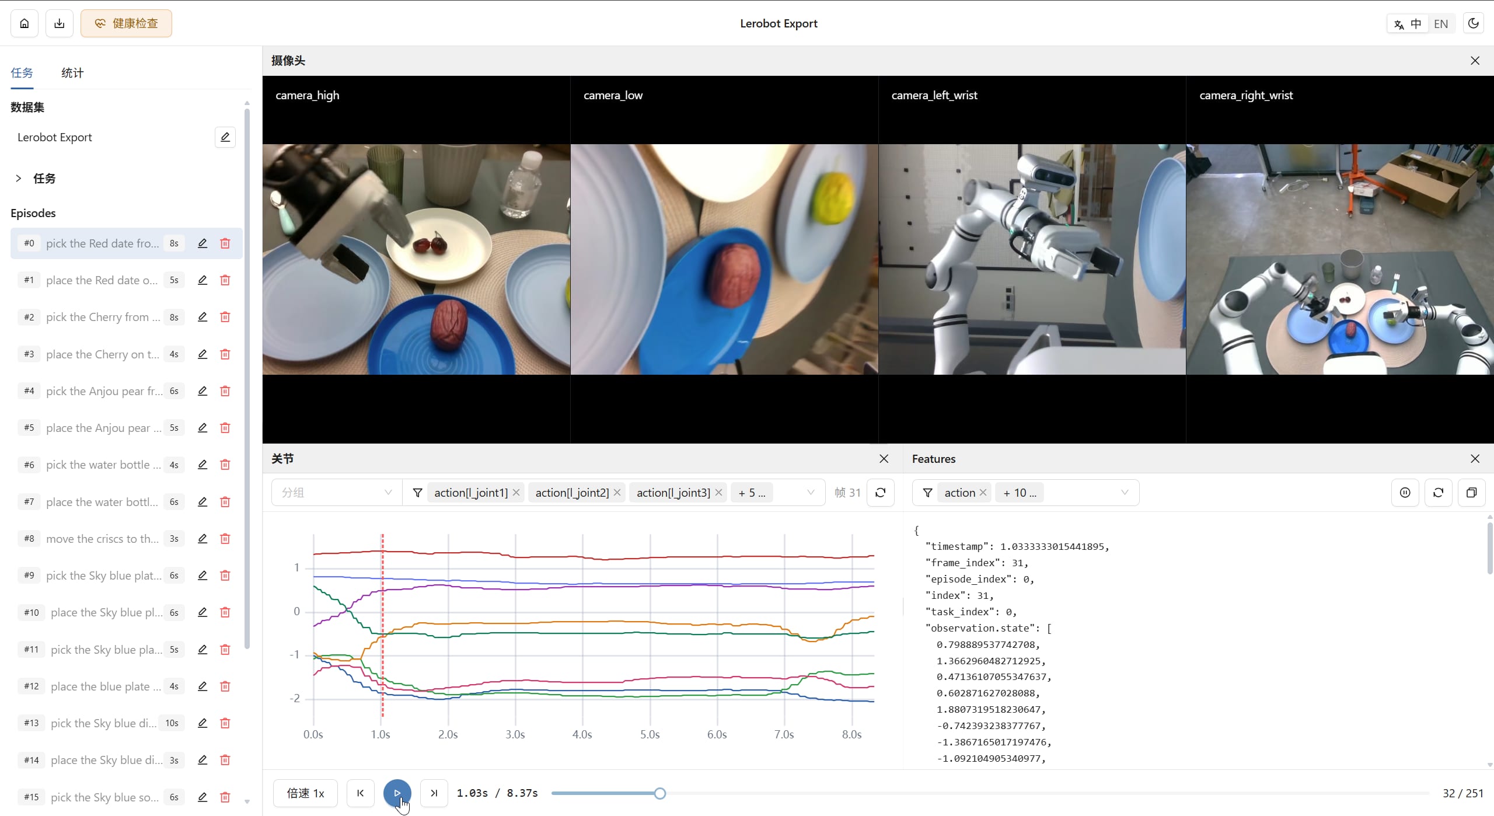Click the camera_high video view
The height and width of the screenshot is (816, 1494).
tap(416, 259)
